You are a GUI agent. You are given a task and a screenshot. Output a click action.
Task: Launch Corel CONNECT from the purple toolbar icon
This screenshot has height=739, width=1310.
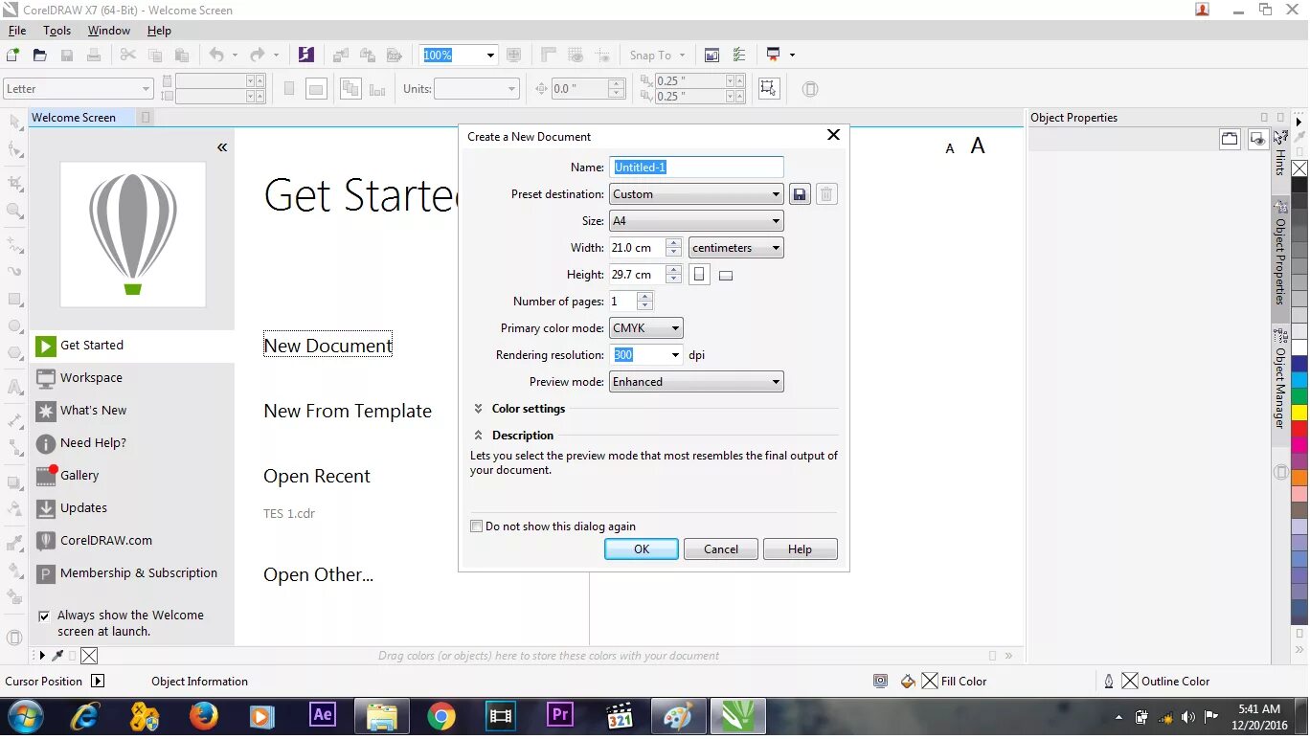(306, 56)
